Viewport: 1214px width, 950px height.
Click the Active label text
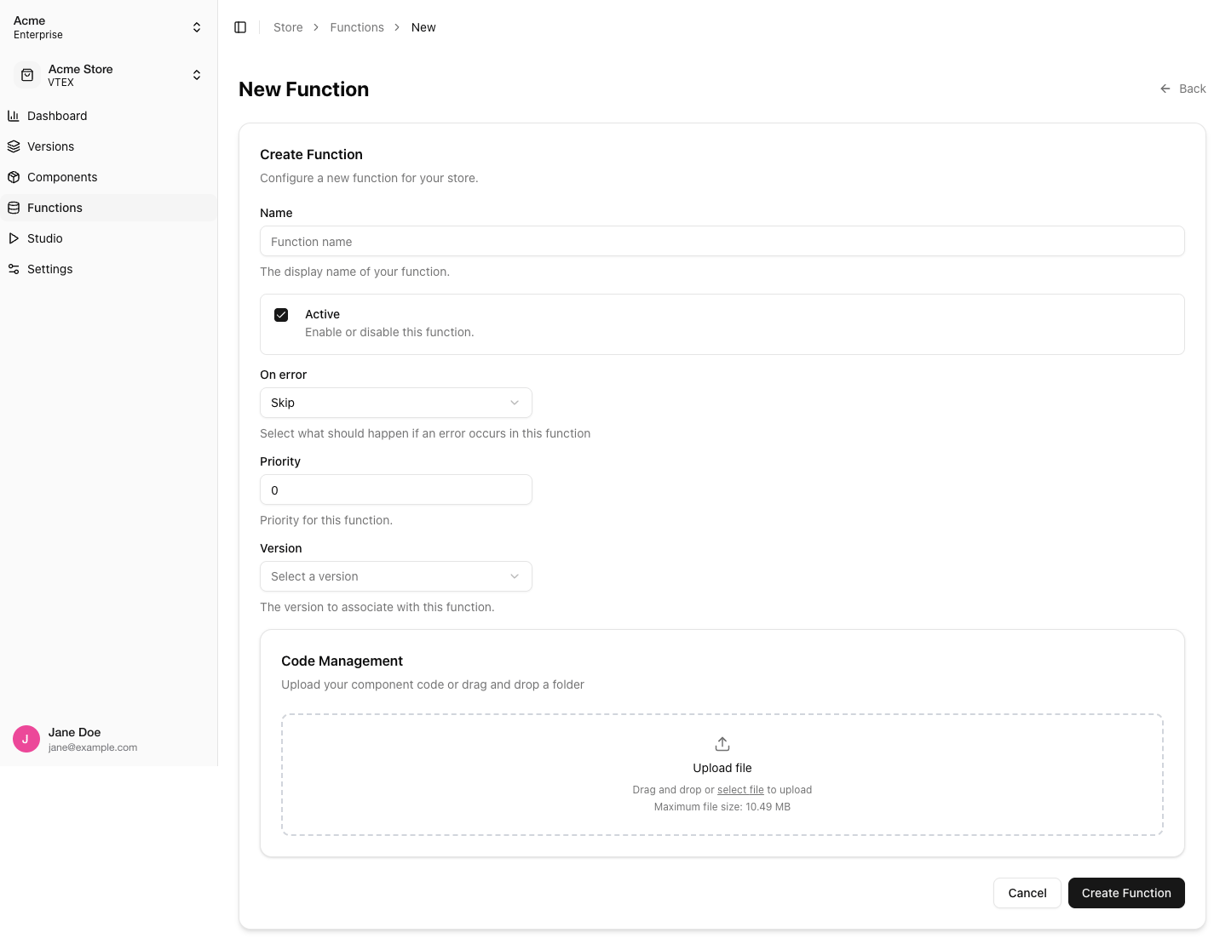click(322, 314)
